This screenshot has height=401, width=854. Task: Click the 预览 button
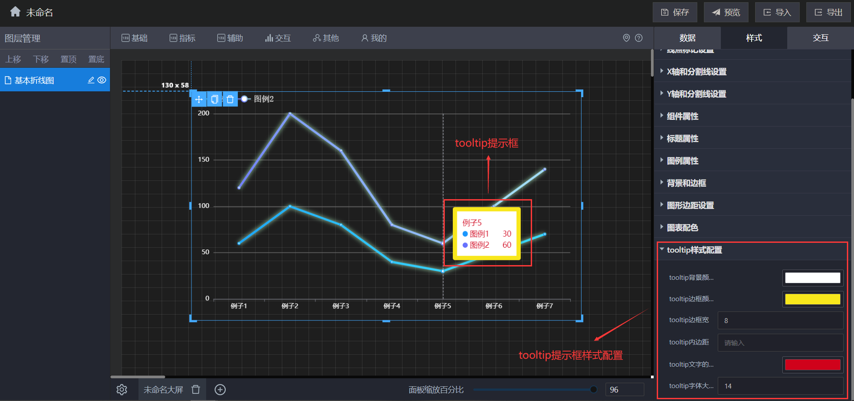[726, 12]
